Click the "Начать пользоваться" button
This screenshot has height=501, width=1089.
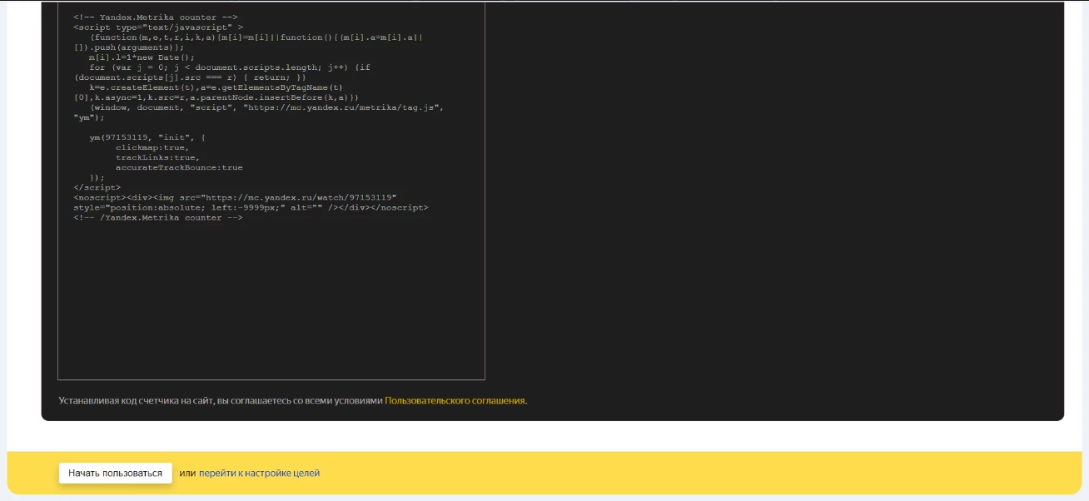tap(115, 473)
